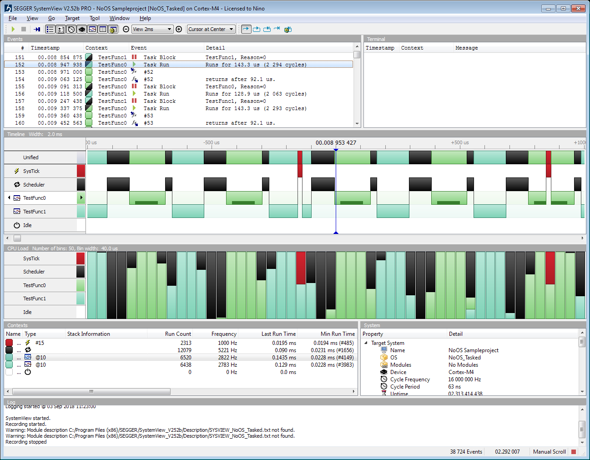Toggle the Timeline window (clock icon)
Screen dimensions: 590x460
tap(71, 29)
